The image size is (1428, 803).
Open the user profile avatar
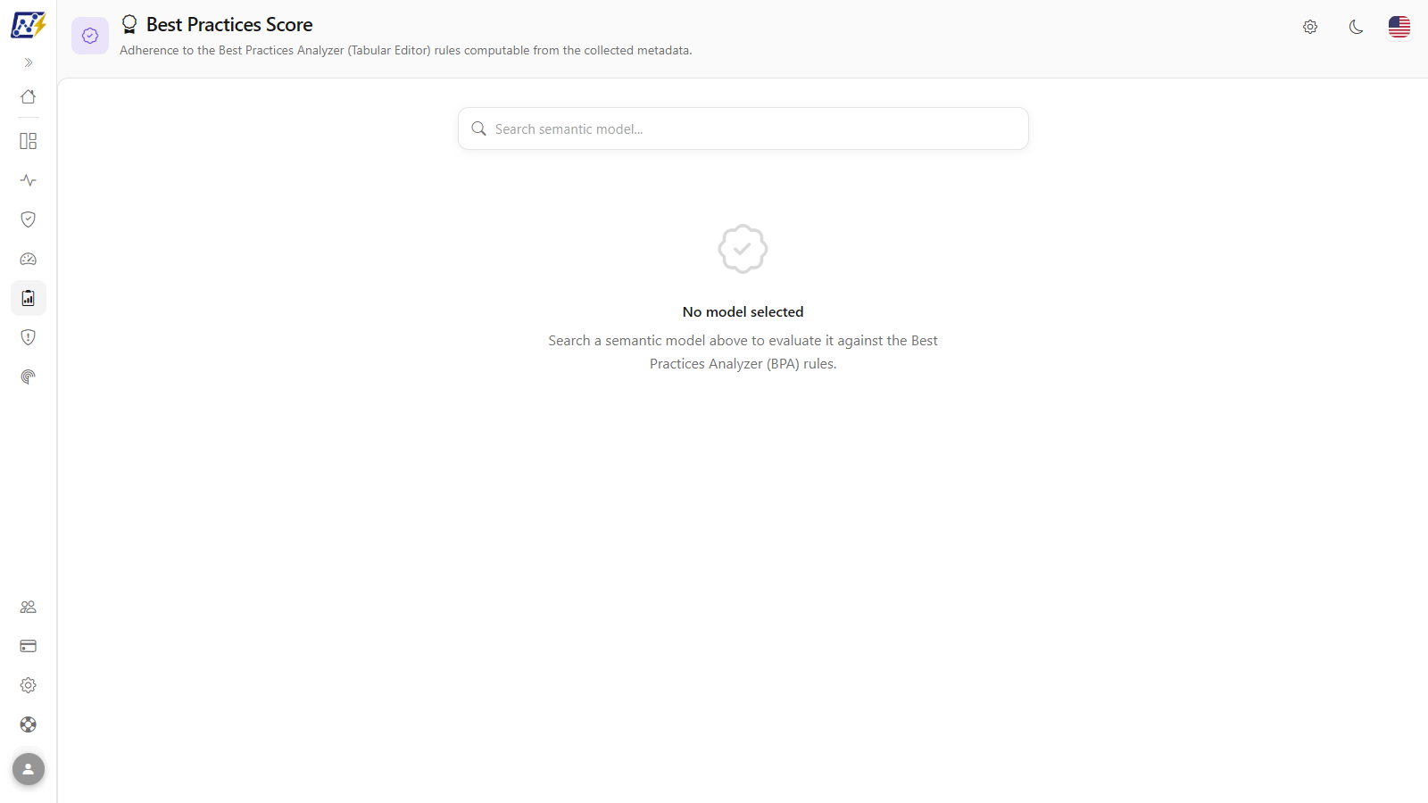pos(29,769)
